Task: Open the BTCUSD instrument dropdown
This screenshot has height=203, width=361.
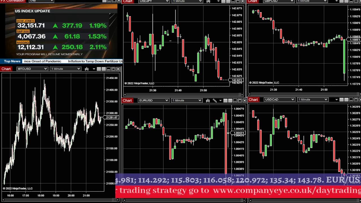Action: coord(32,69)
